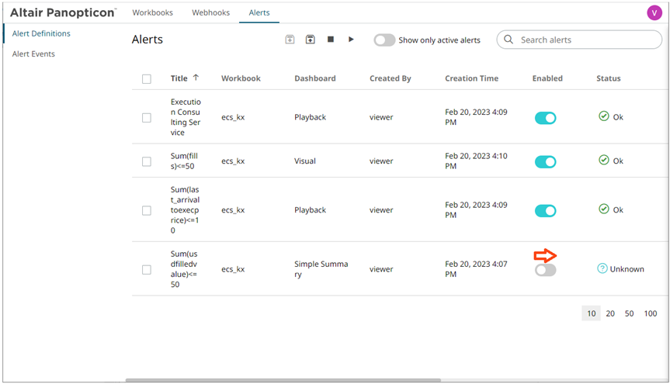Viewport: 670px width, 384px height.
Task: Click the horizontal scrollbar at bottom
Action: point(283,379)
